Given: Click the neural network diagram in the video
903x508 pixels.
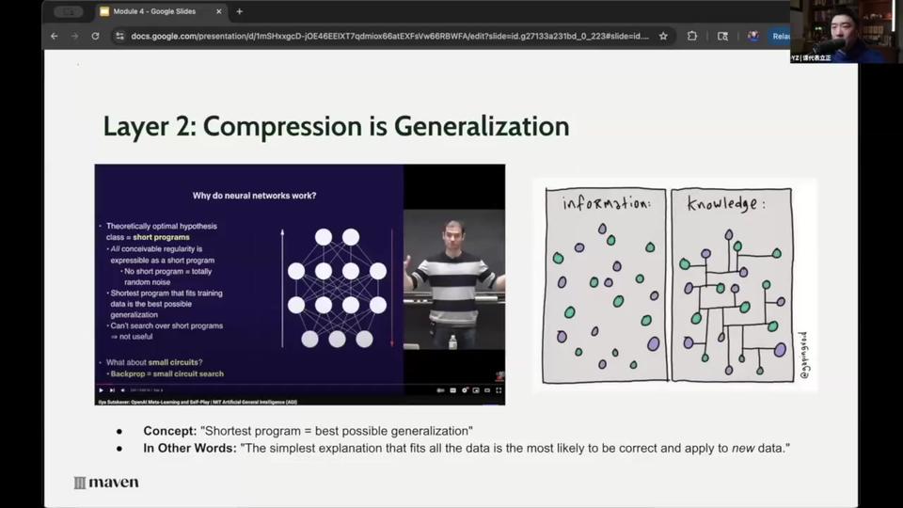Looking at the screenshot, I should click(337, 288).
